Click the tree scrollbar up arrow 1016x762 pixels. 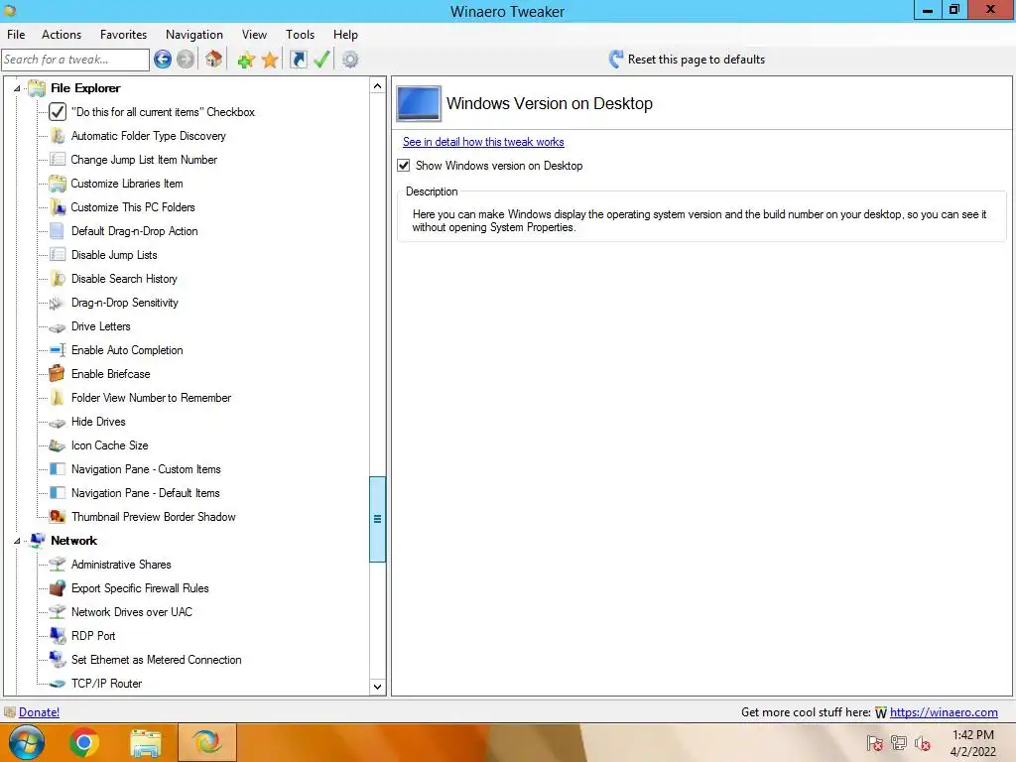tap(378, 85)
